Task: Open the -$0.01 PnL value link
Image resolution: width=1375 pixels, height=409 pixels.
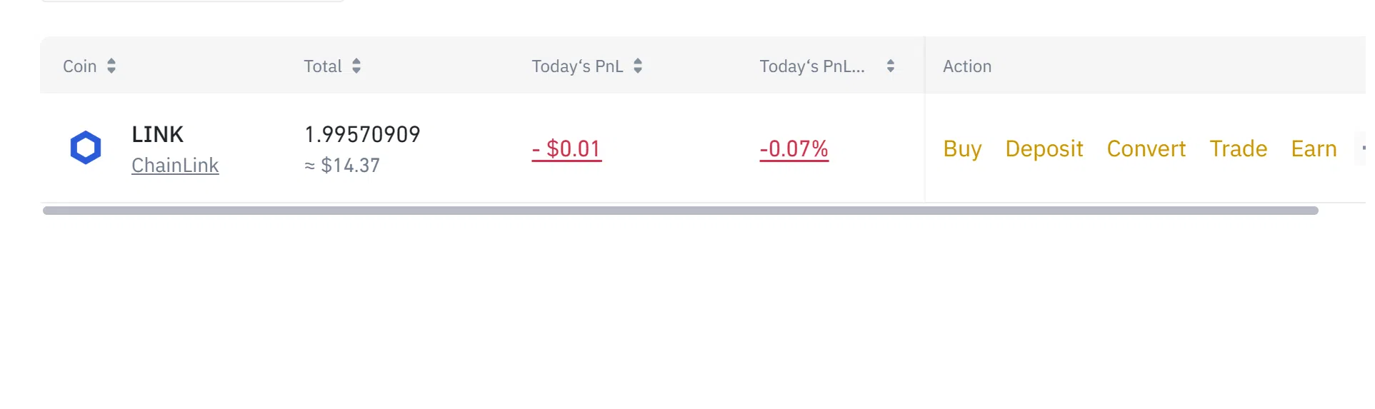Action: 566,148
